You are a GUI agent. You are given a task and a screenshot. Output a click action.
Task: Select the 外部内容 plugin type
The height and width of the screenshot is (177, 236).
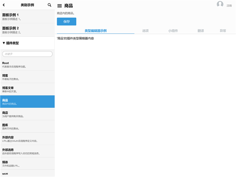coord(27,139)
